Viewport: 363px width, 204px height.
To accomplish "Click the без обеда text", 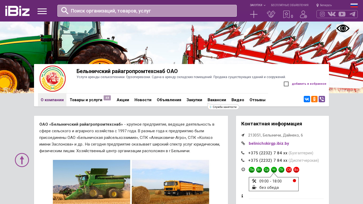I will (269, 188).
